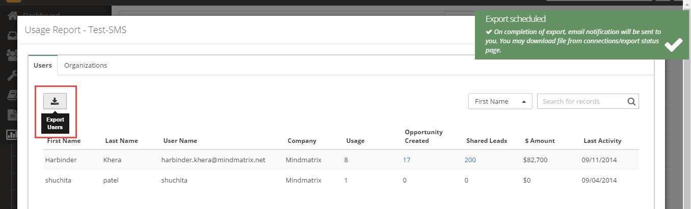Click the document icon in sidebar
The height and width of the screenshot is (209, 691).
[x=12, y=115]
